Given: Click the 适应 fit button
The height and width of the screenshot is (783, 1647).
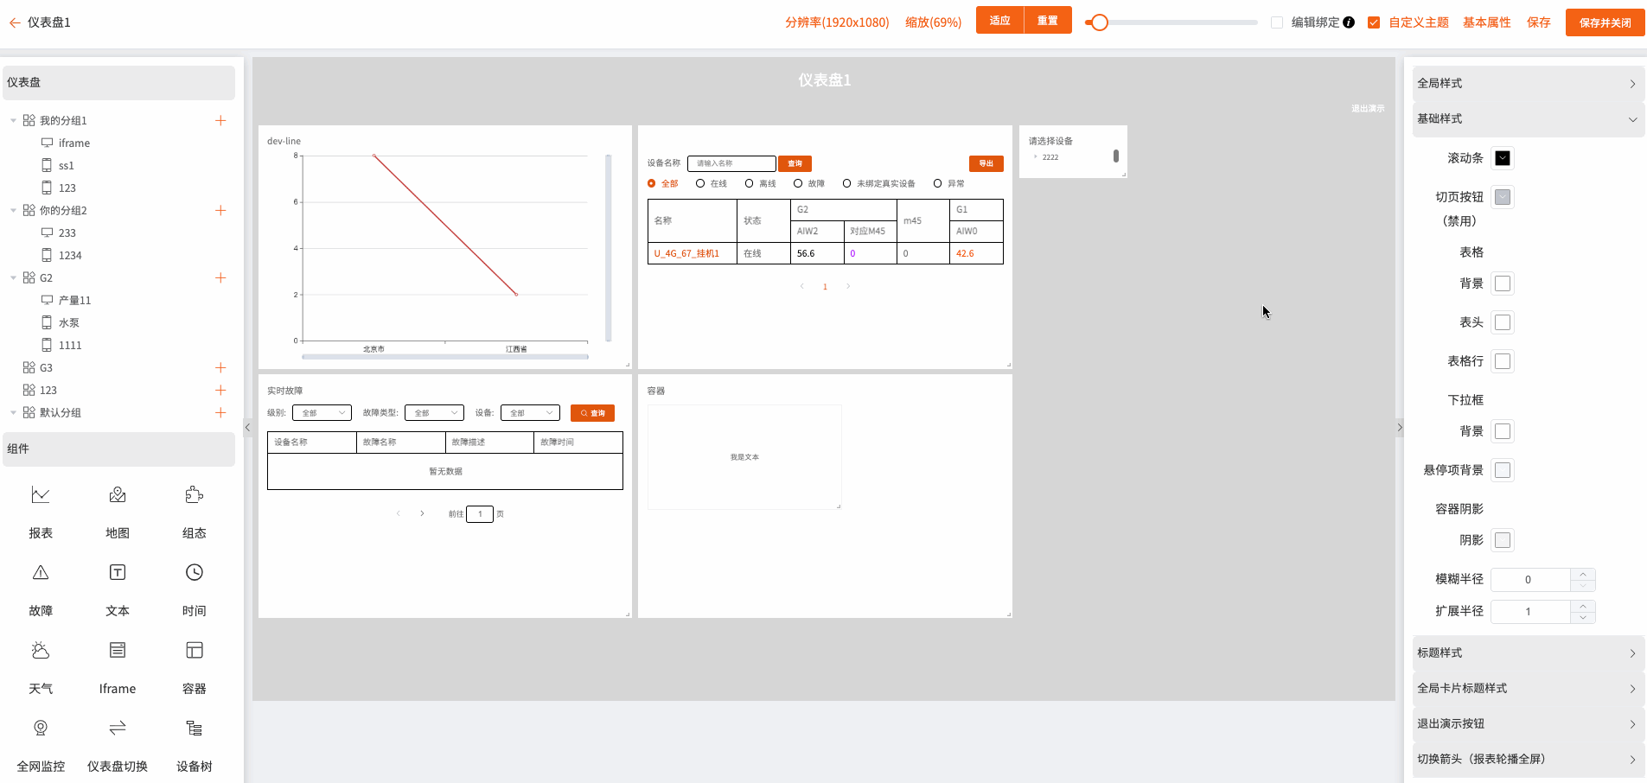Looking at the screenshot, I should [999, 21].
